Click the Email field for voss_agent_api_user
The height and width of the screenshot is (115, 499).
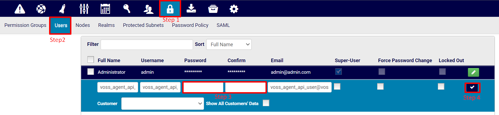(299, 87)
